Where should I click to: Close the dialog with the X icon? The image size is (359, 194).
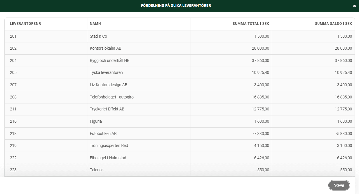tap(354, 6)
